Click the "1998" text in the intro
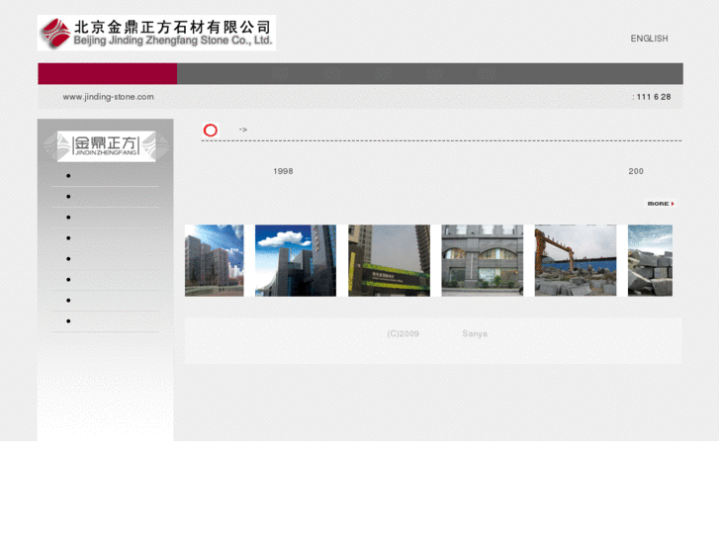 click(x=283, y=171)
